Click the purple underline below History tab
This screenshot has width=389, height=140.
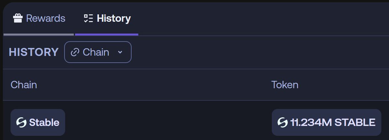(107, 34)
